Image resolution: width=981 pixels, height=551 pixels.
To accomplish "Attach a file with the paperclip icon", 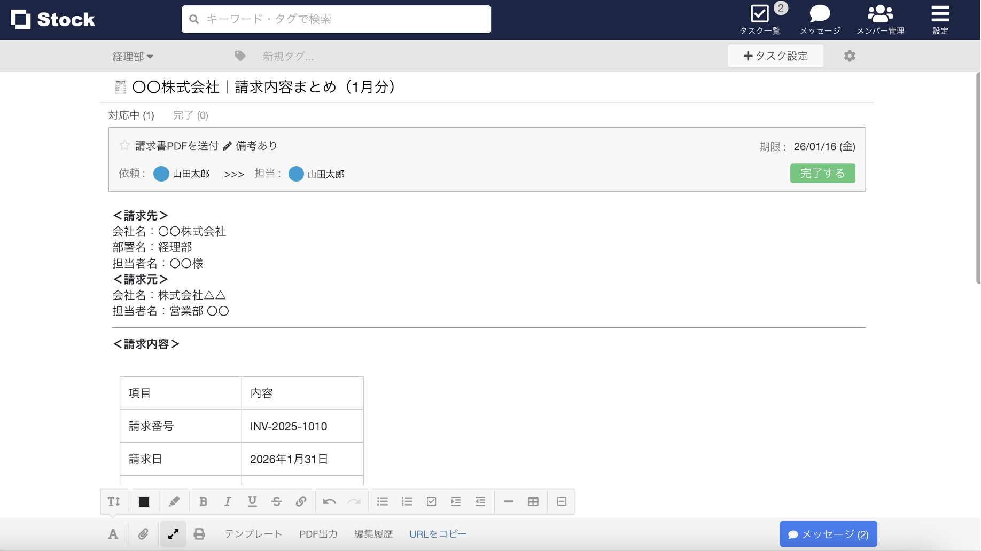I will [143, 533].
